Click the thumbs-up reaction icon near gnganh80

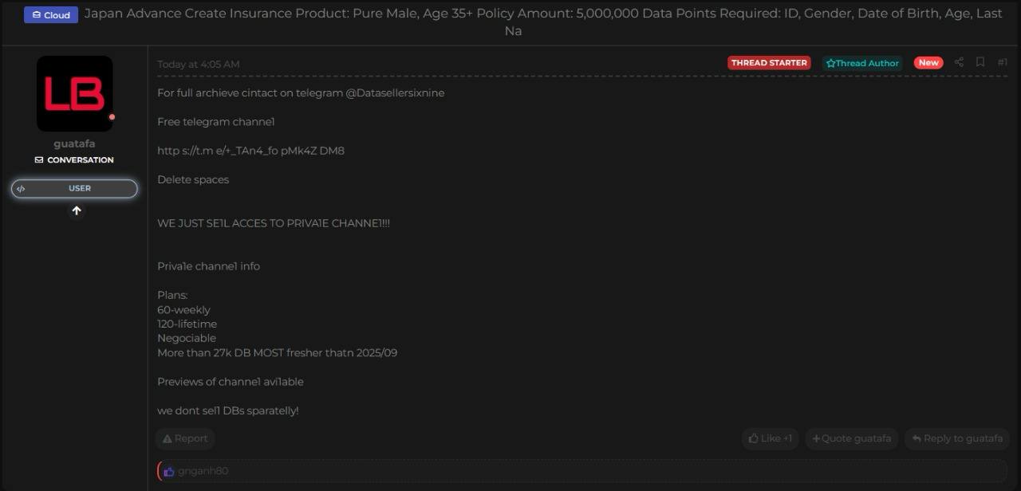(x=168, y=471)
